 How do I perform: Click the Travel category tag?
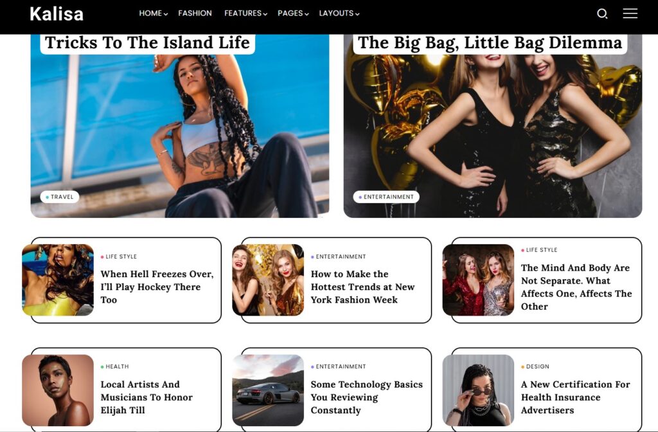pyautogui.click(x=60, y=197)
